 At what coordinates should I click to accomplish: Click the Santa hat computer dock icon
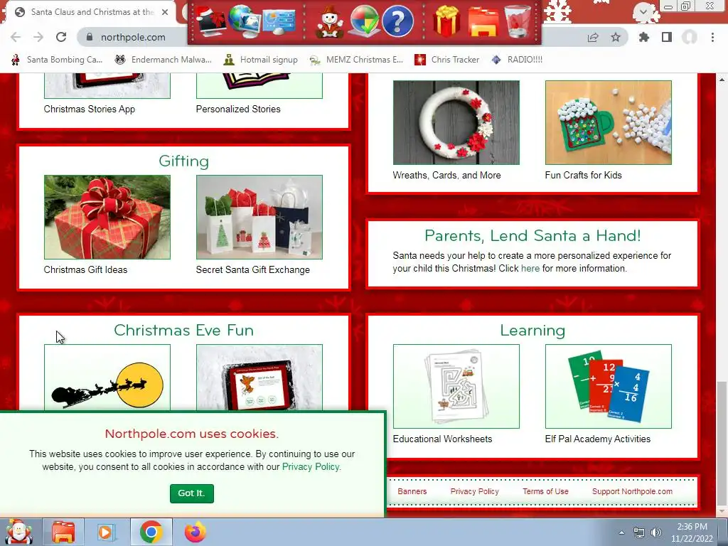click(210, 21)
